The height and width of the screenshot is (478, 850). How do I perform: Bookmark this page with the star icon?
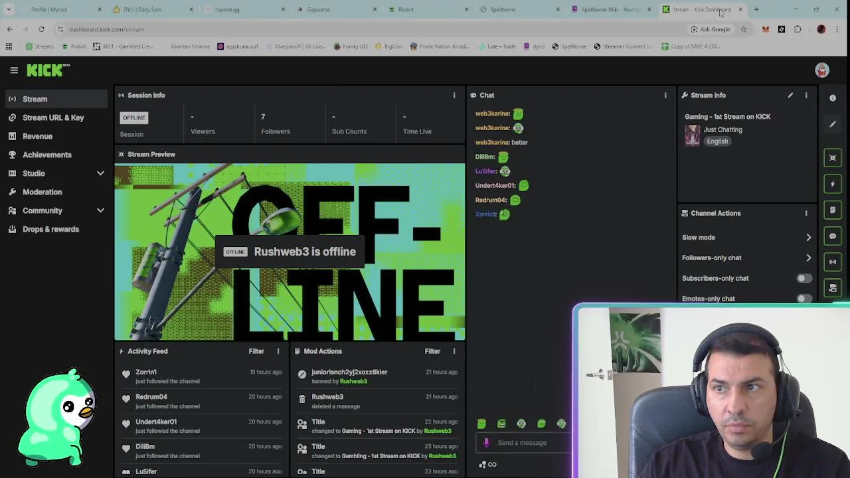(x=744, y=29)
